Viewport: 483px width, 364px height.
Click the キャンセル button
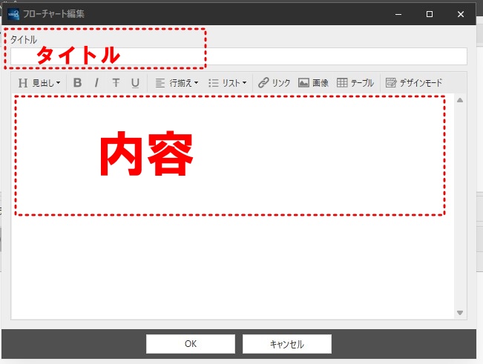(287, 344)
